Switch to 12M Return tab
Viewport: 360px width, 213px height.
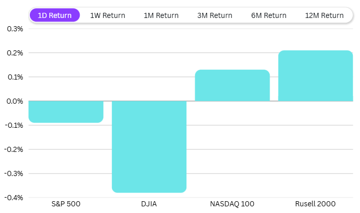[x=324, y=15]
